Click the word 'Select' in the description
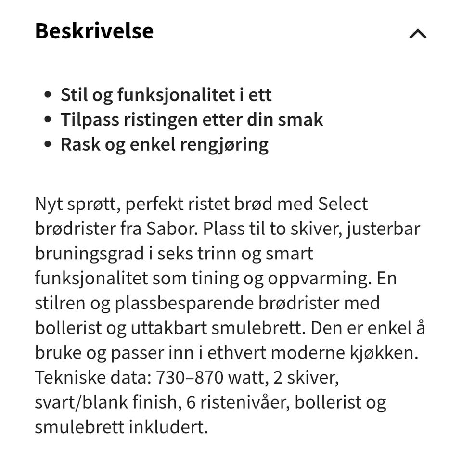Viewport: 462px width, 449px height. coord(343,204)
